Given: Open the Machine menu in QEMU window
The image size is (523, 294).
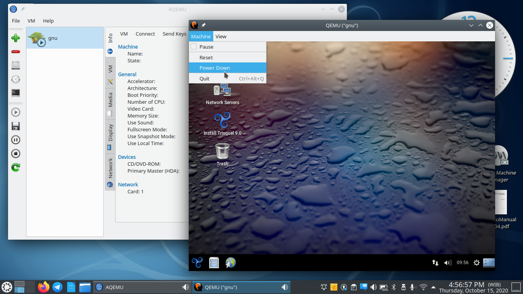Looking at the screenshot, I should click(201, 36).
